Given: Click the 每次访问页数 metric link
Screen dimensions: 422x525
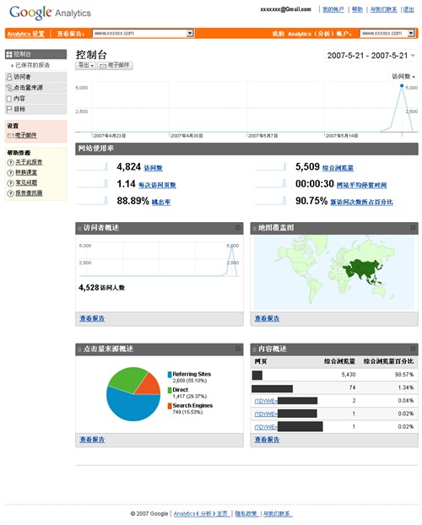Looking at the screenshot, I should pyautogui.click(x=157, y=185).
